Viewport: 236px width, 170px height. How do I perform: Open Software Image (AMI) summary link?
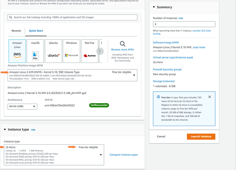coord(166,42)
